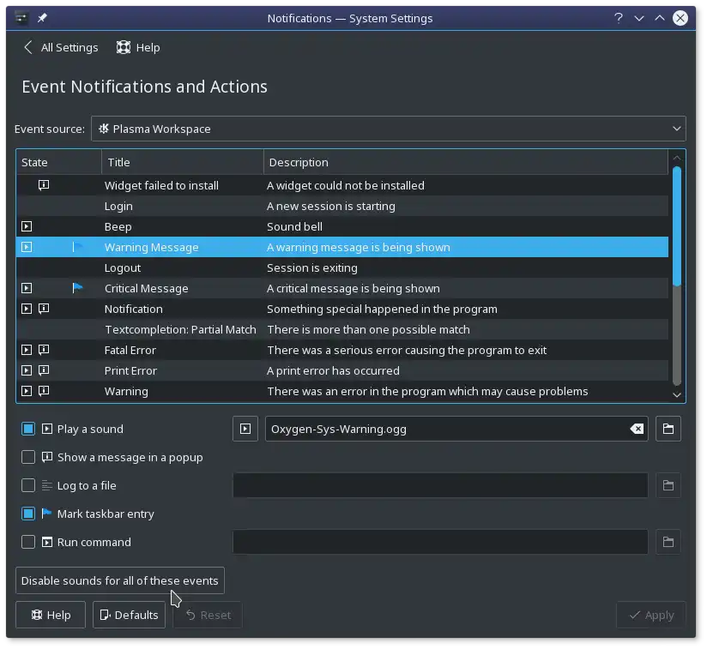Enable the Log to a file checkbox
Image resolution: width=707 pixels, height=649 pixels.
[x=28, y=485]
